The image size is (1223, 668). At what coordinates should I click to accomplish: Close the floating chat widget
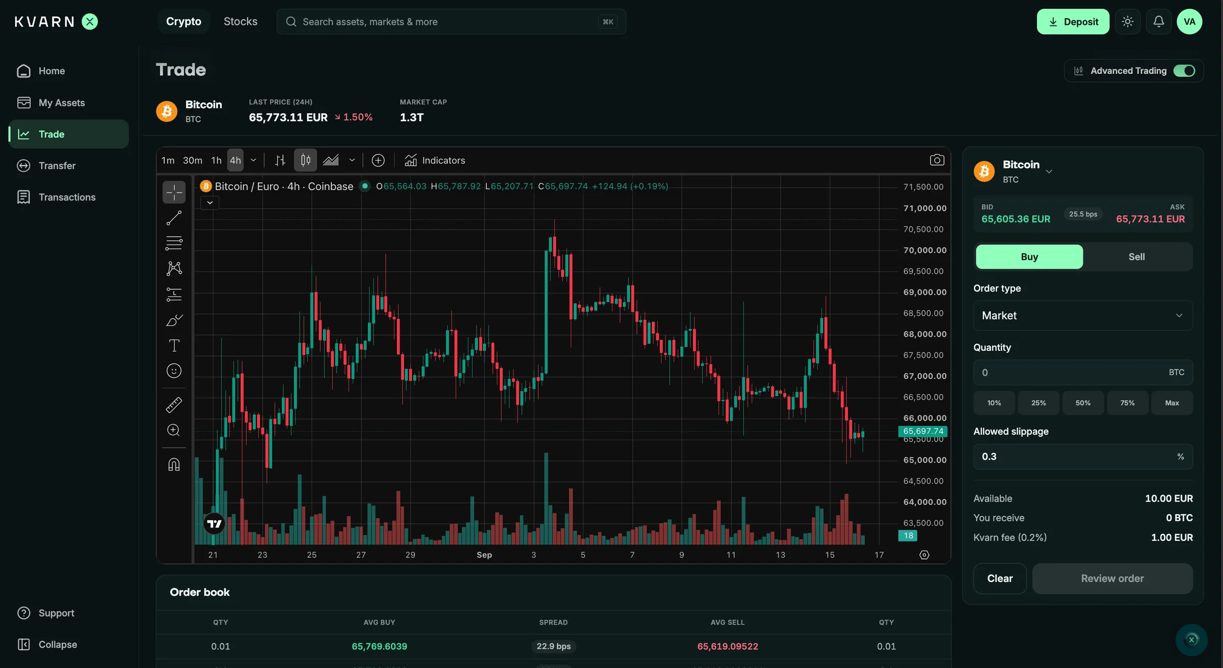(1191, 640)
